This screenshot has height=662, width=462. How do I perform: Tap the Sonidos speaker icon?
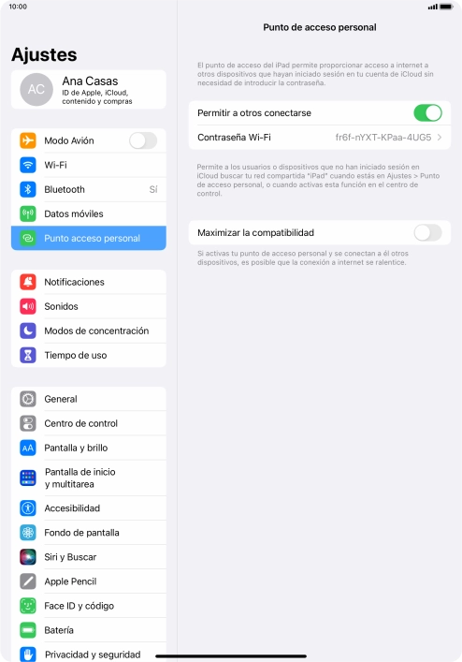[28, 306]
